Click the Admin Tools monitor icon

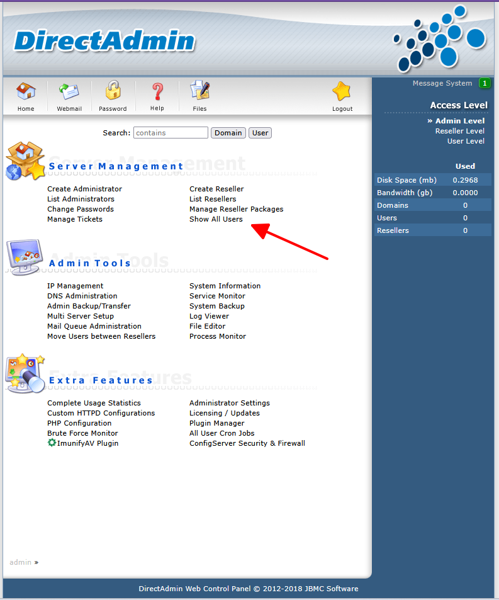click(24, 257)
